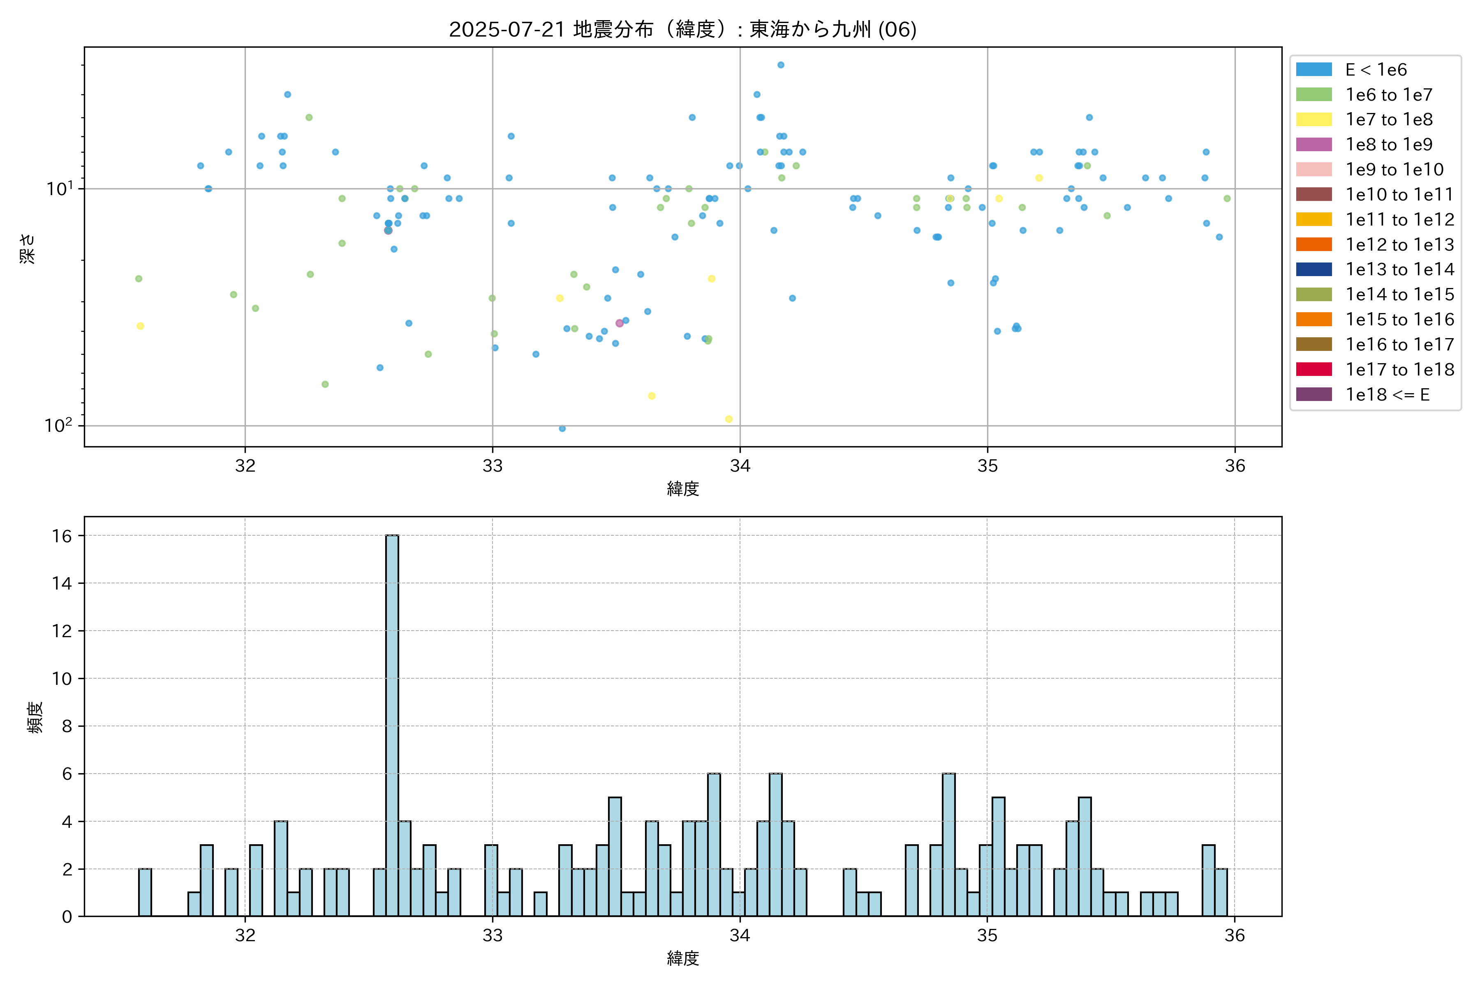
Task: Click the 10² tick label on depth axis
Action: click(x=58, y=426)
